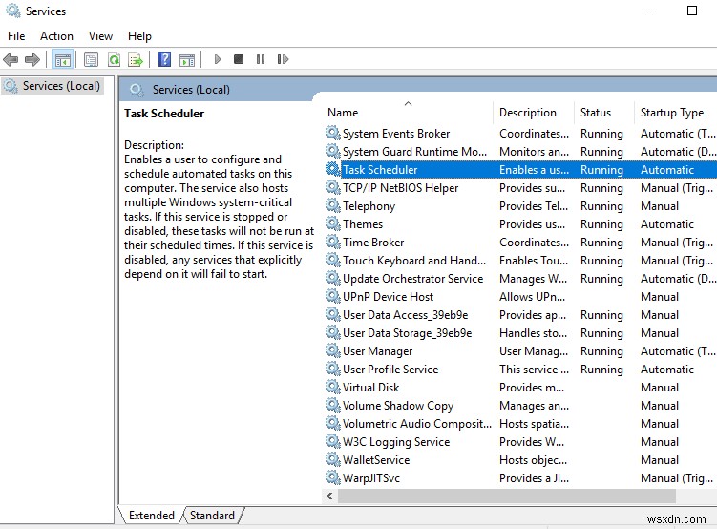Screen dimensions: 717x529
Task: Open the File menu
Action: (x=16, y=36)
